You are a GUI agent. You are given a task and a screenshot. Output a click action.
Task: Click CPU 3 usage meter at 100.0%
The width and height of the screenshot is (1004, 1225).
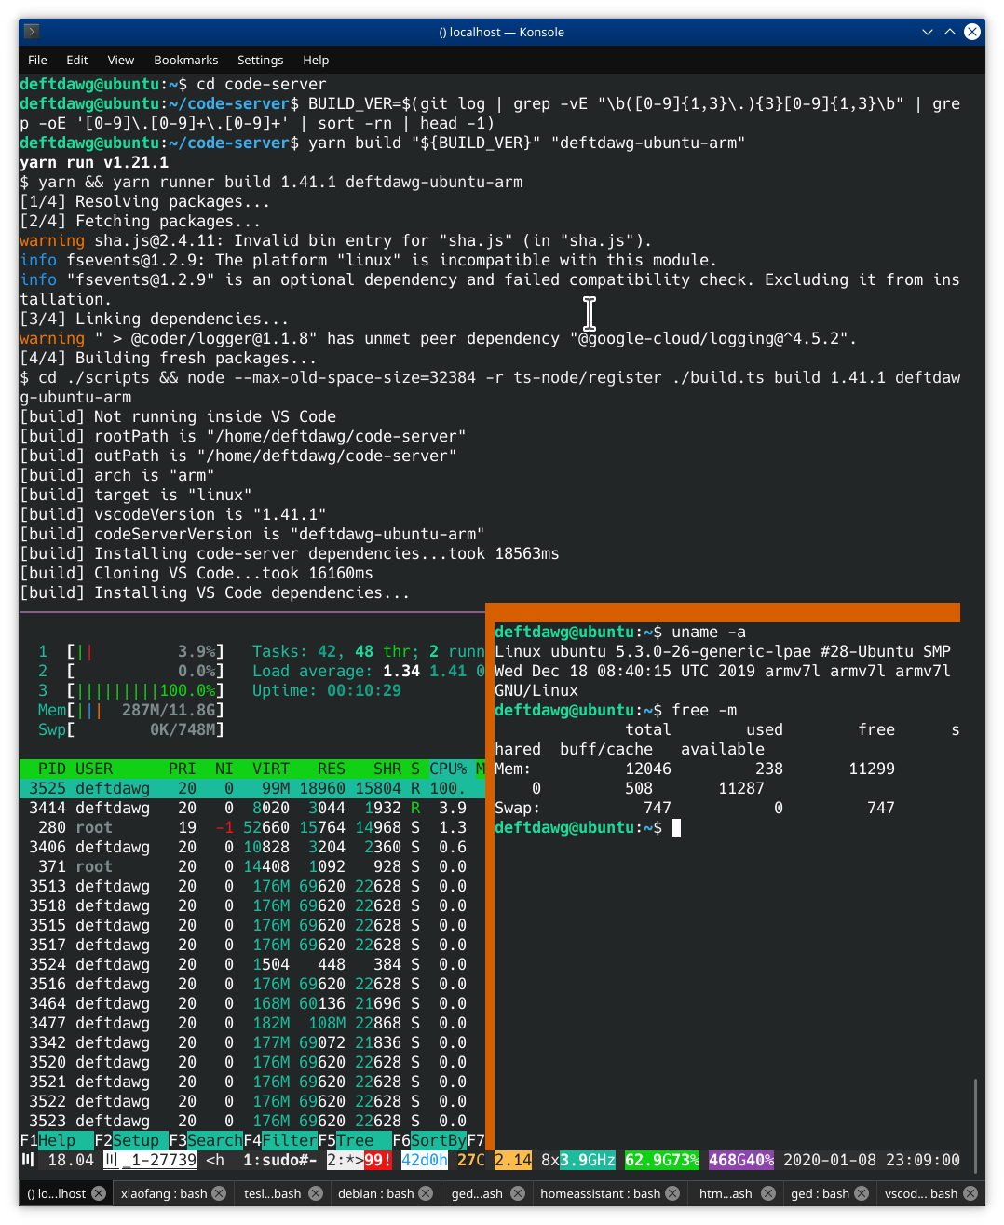131,690
